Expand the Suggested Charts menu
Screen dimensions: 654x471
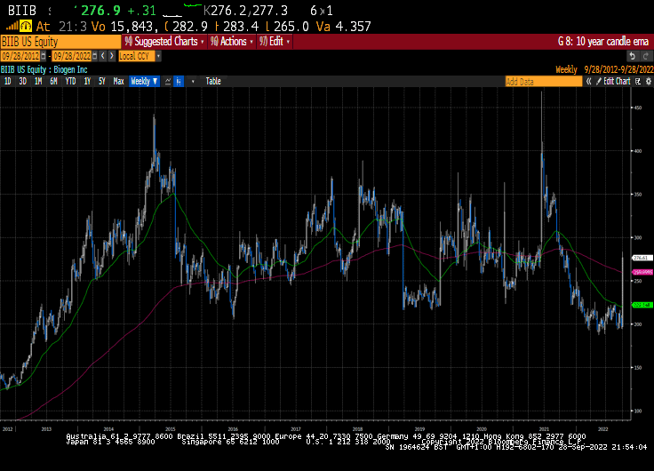point(164,41)
